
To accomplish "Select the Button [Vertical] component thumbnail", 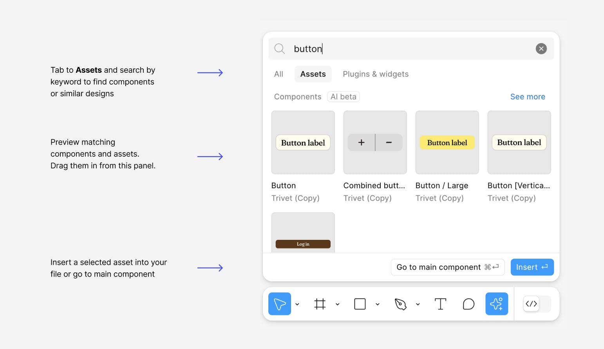I will click(519, 142).
